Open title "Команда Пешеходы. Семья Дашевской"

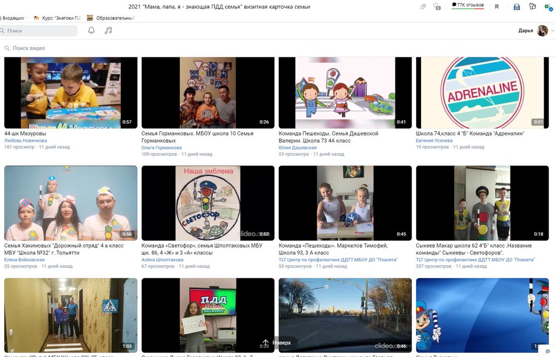(x=329, y=137)
